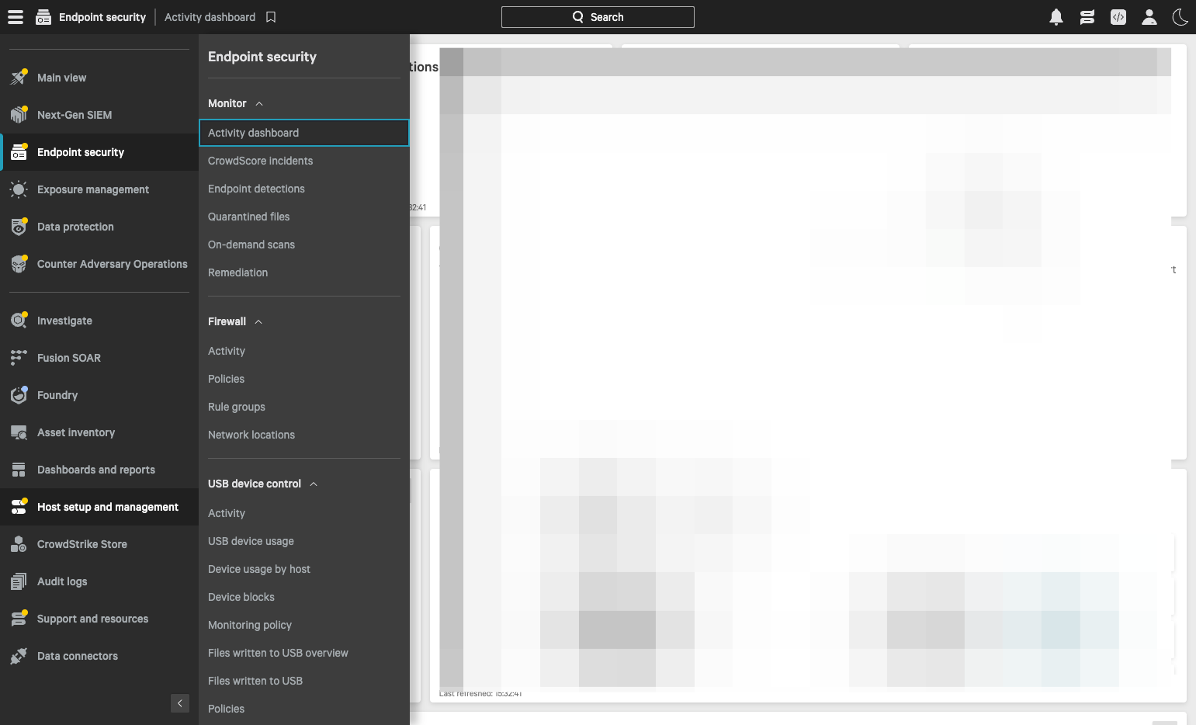The width and height of the screenshot is (1196, 725).
Task: Click the Next-Gen SIEM icon
Action: point(19,115)
